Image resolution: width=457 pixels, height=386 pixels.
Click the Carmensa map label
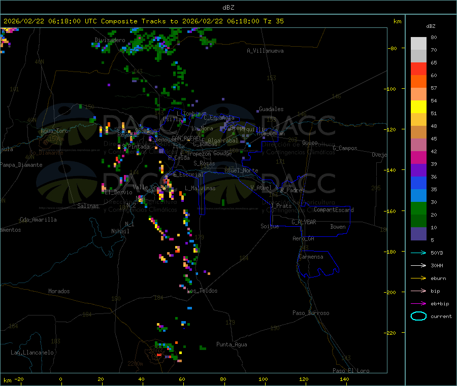pyautogui.click(x=311, y=257)
